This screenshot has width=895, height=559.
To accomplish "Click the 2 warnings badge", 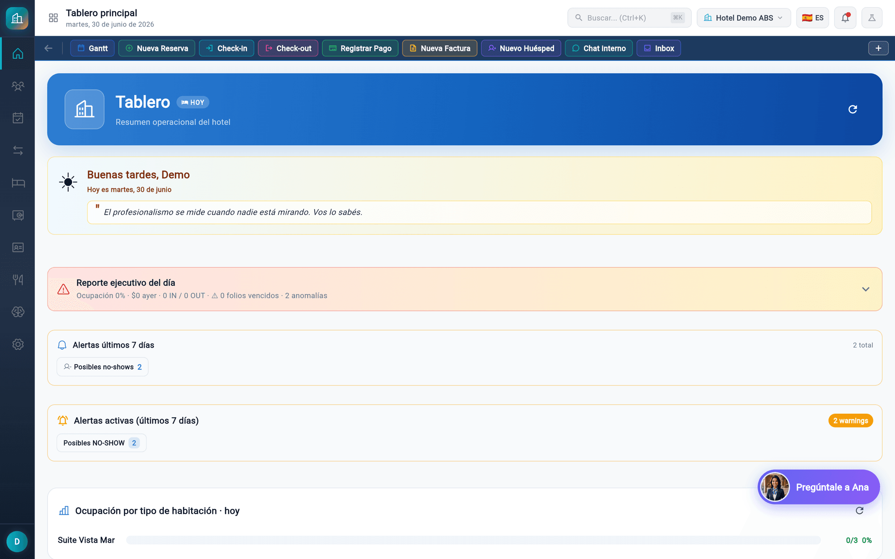I will click(851, 420).
